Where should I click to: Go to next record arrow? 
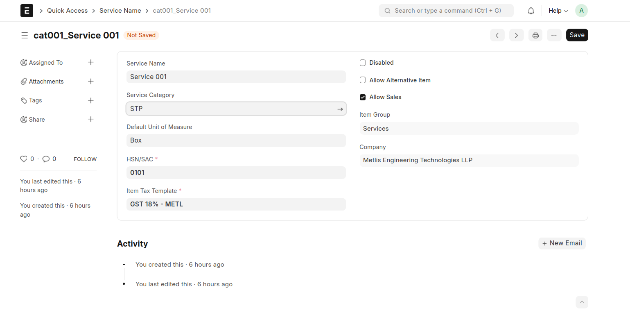[516, 35]
